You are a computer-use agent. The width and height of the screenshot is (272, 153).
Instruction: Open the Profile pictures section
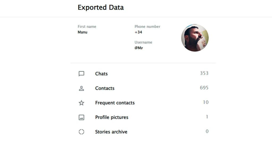coord(112,117)
